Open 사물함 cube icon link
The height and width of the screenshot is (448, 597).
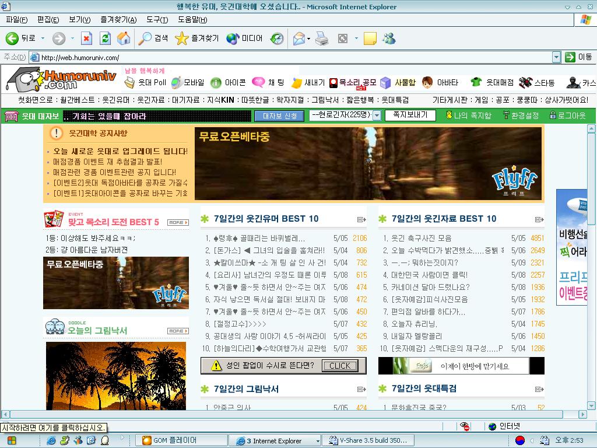click(x=398, y=82)
